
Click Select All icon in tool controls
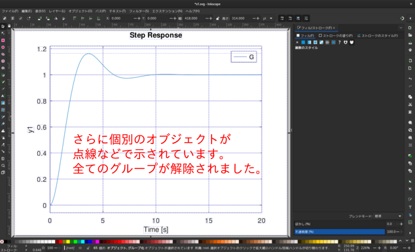[x=5, y=18]
